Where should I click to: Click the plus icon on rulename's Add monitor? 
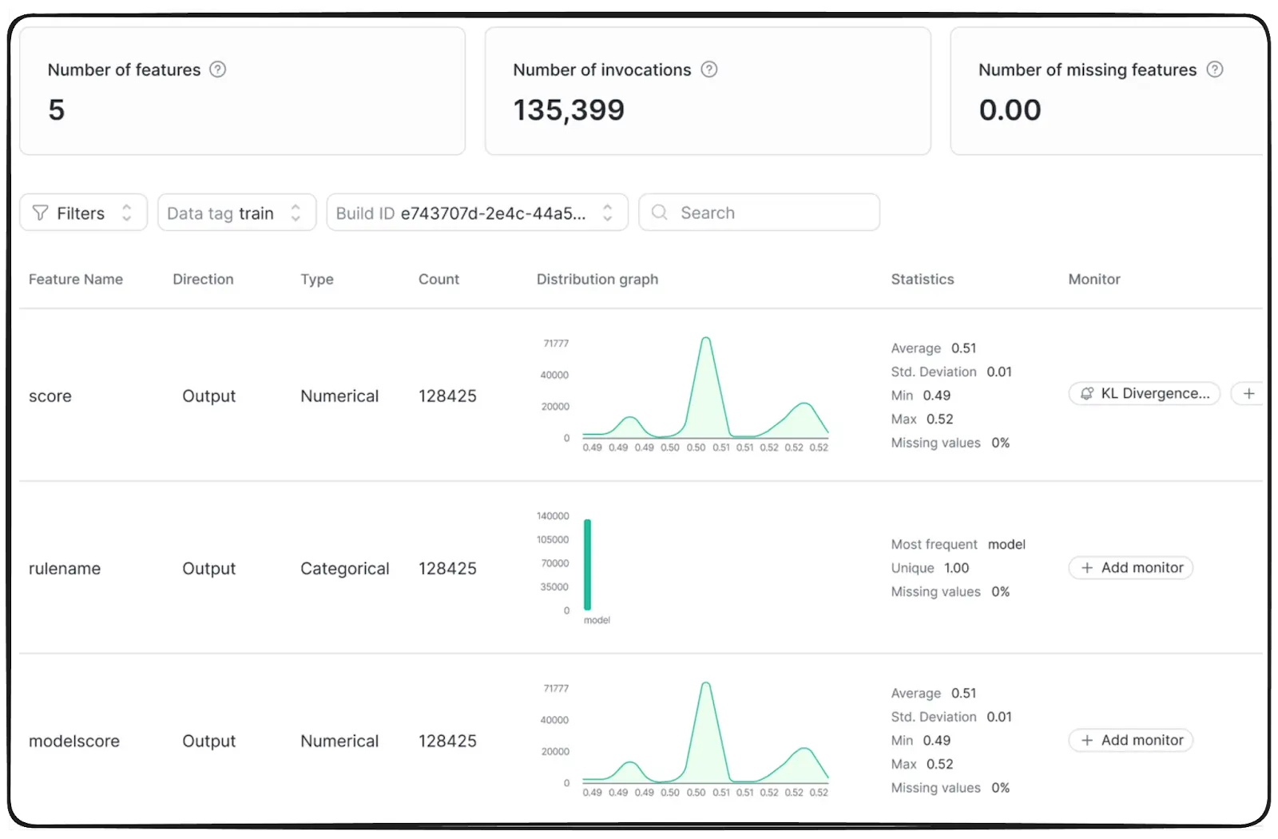tap(1087, 567)
